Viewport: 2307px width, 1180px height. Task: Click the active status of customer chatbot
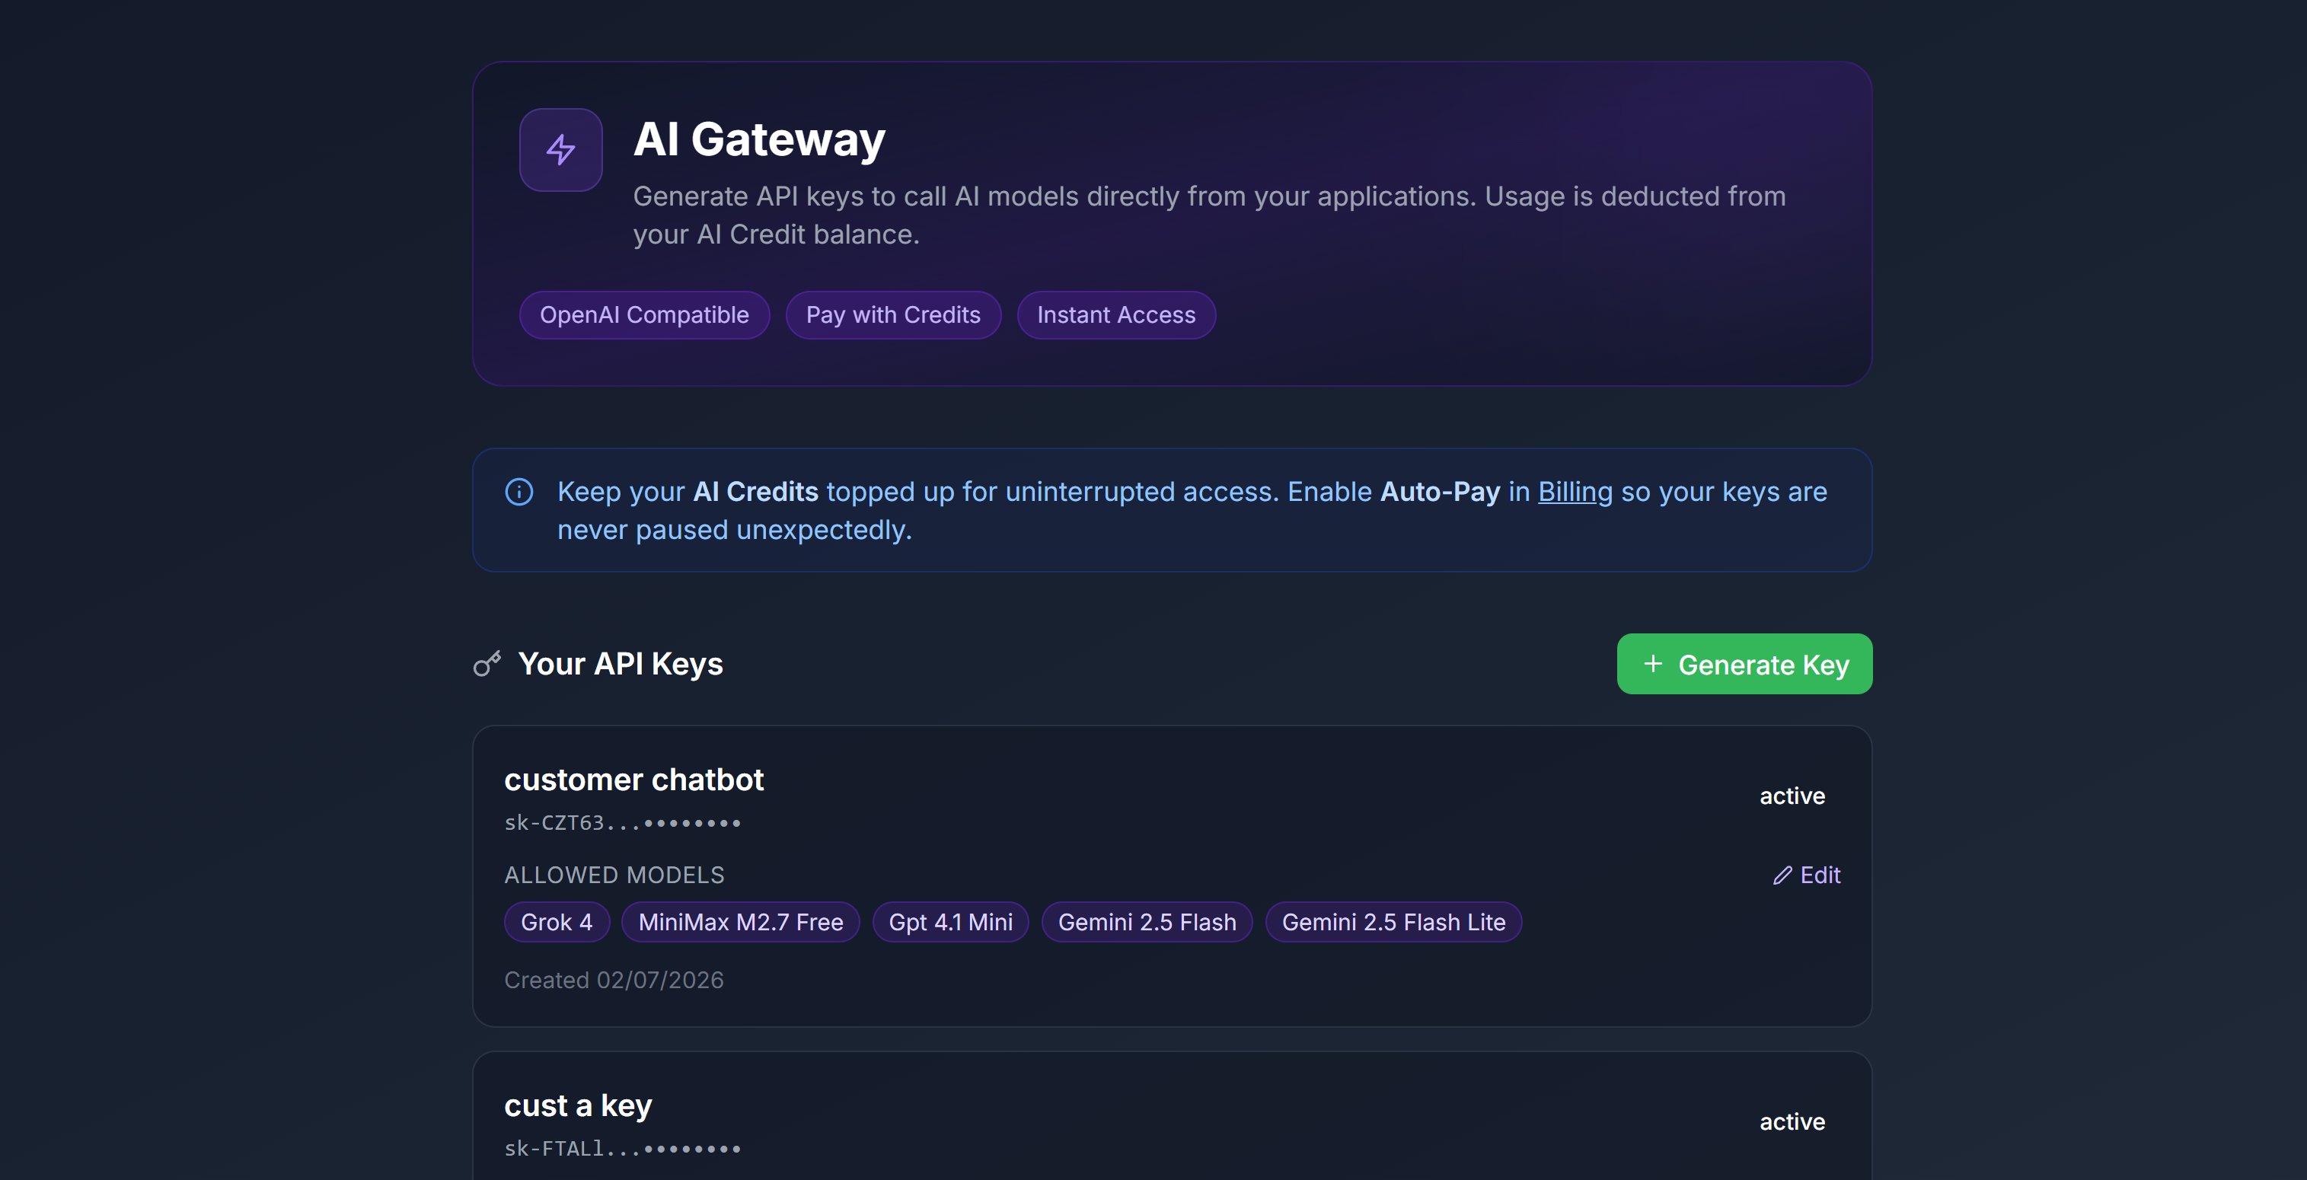[1792, 795]
